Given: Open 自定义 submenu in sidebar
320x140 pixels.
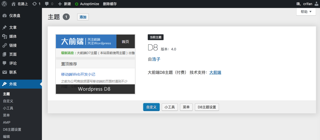Looking at the screenshot, I should 8,101.
